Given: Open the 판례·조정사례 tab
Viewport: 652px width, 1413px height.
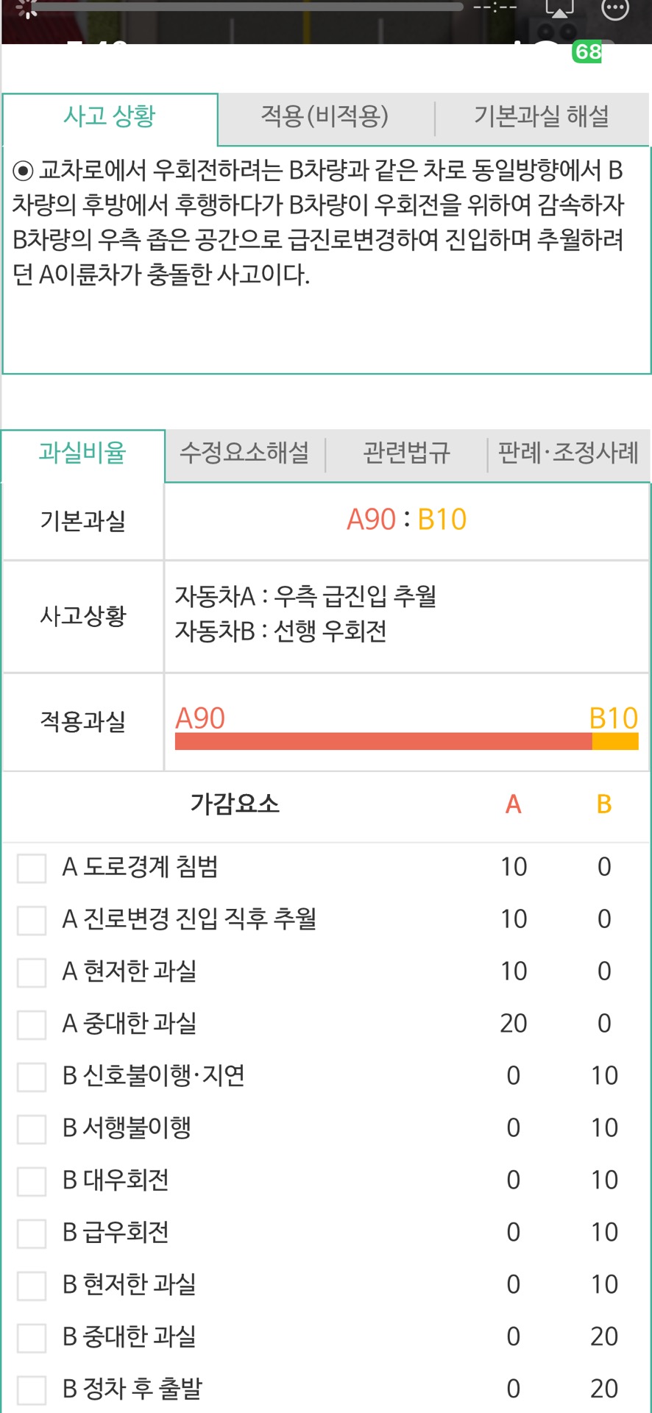Looking at the screenshot, I should click(x=568, y=453).
